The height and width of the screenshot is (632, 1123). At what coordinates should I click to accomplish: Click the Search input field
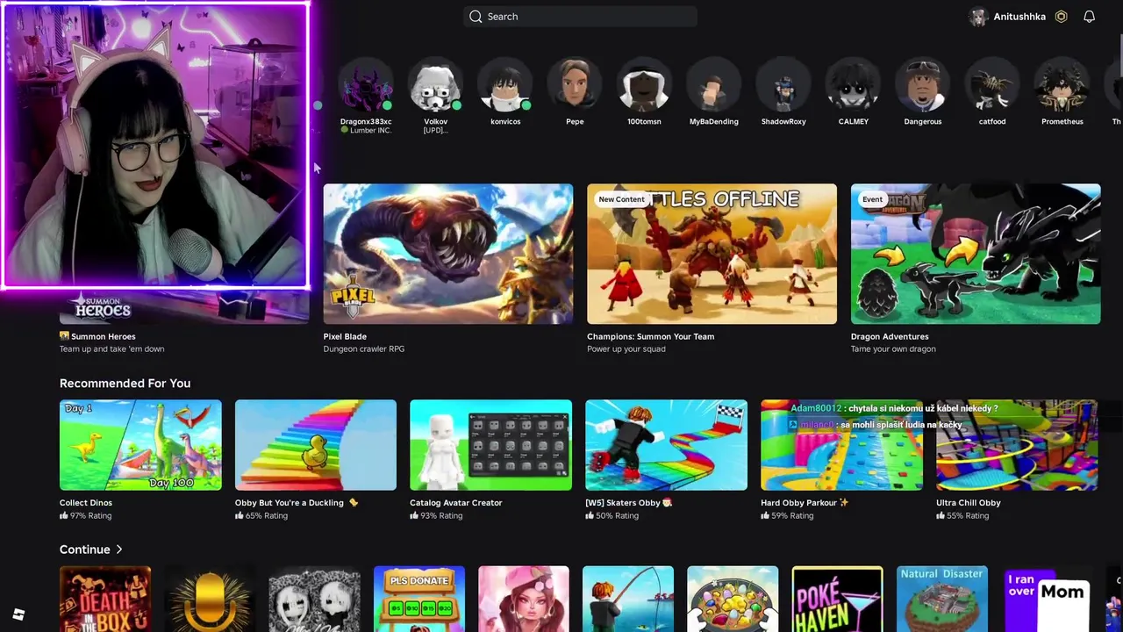pos(580,17)
